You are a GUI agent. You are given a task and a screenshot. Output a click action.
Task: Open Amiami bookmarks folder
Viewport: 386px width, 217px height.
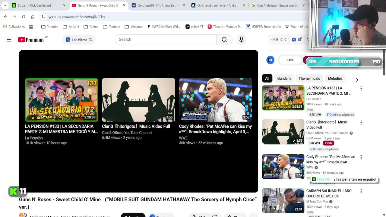pyautogui.click(x=71, y=27)
